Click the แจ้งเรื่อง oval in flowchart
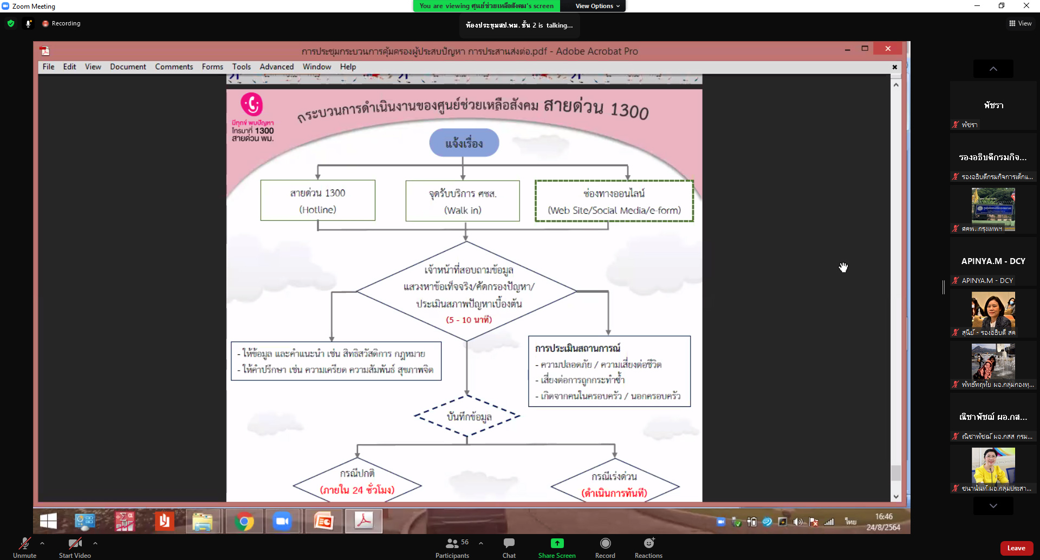This screenshot has width=1040, height=560. (464, 143)
